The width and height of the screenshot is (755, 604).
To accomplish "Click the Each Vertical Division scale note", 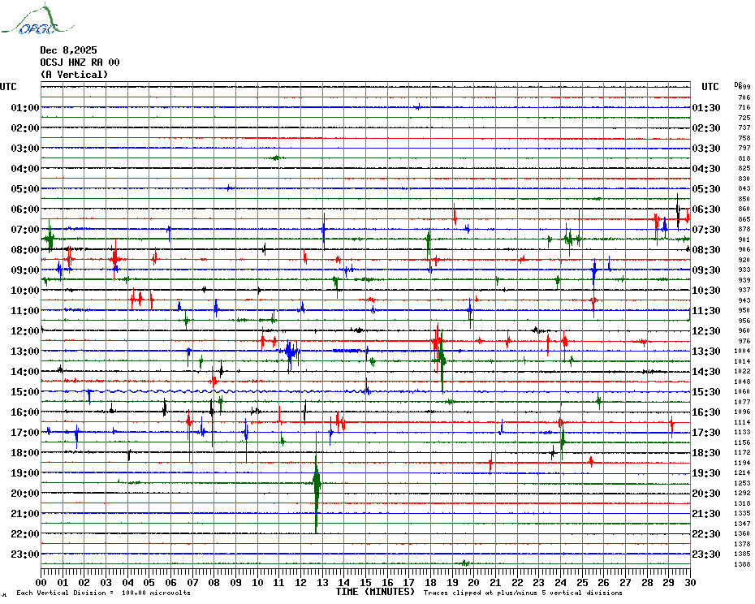I will pyautogui.click(x=103, y=593).
